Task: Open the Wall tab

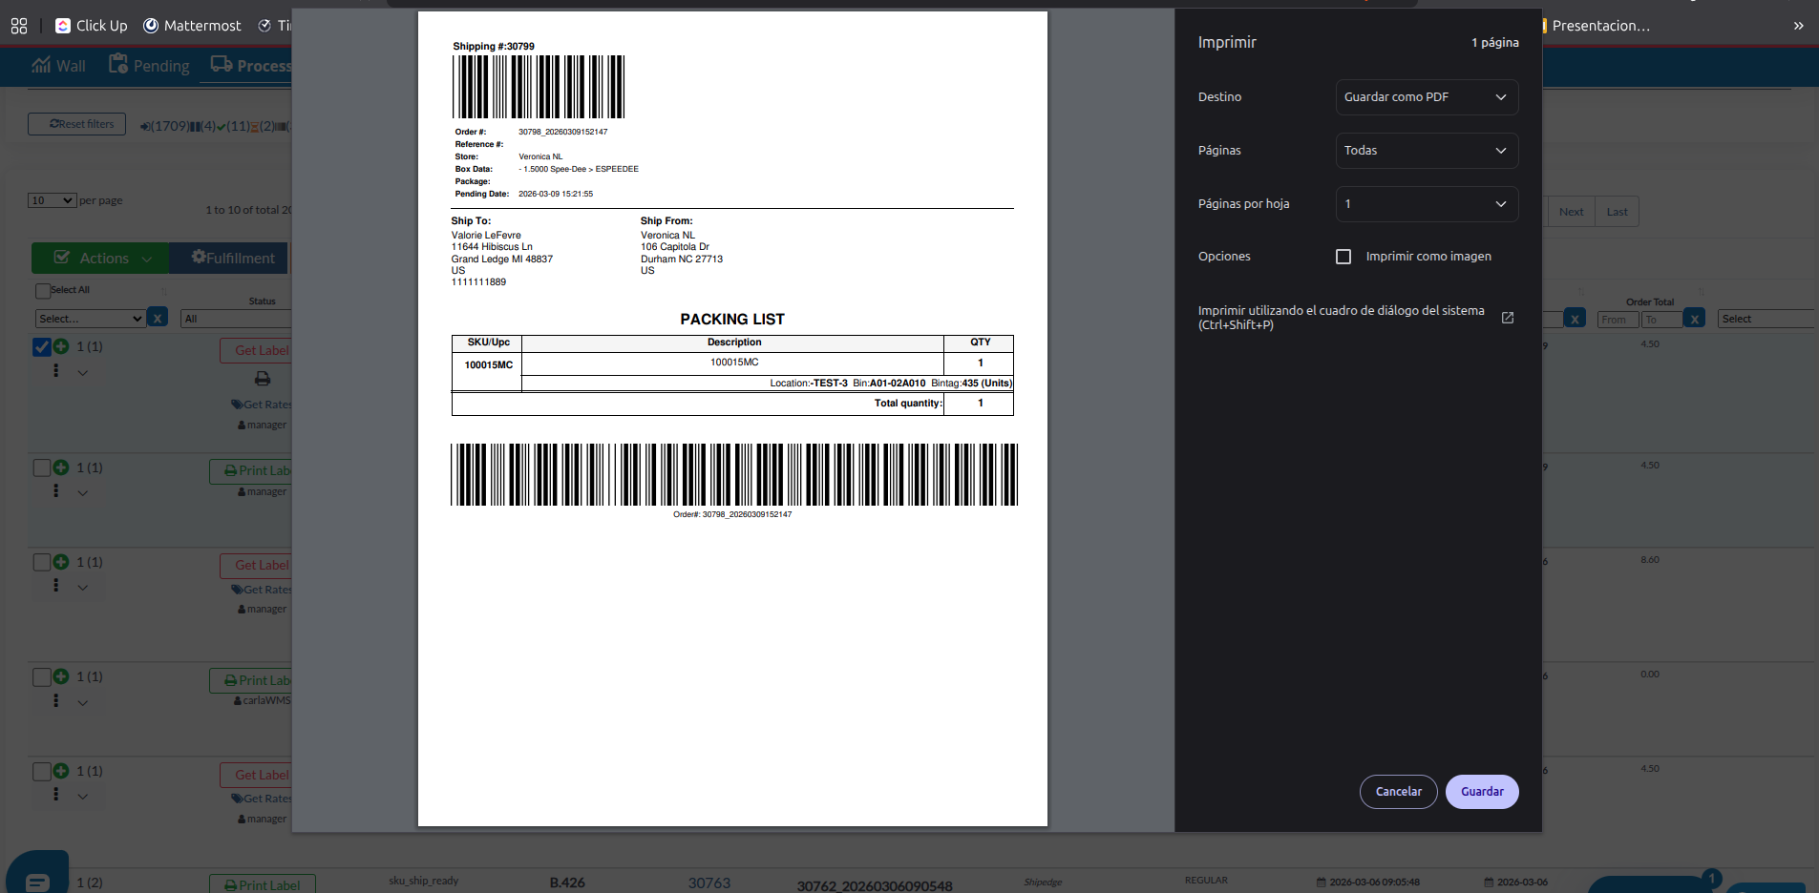Action: [59, 66]
